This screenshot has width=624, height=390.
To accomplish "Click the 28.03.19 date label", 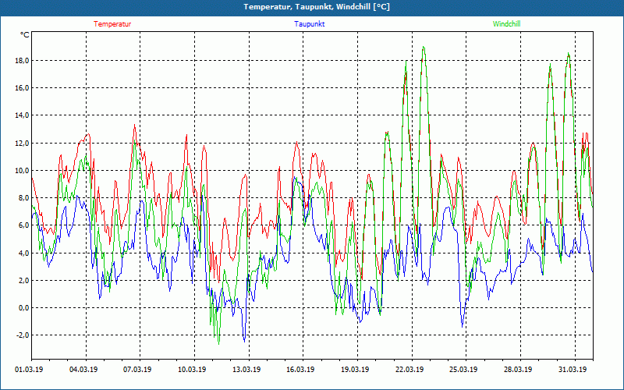I will pyautogui.click(x=518, y=370).
